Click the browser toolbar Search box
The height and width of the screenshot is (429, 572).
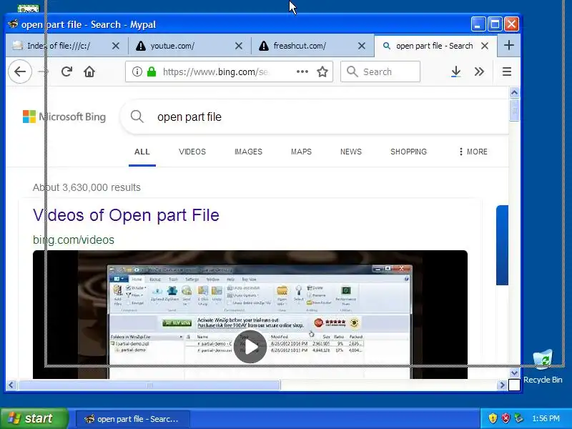click(380, 71)
